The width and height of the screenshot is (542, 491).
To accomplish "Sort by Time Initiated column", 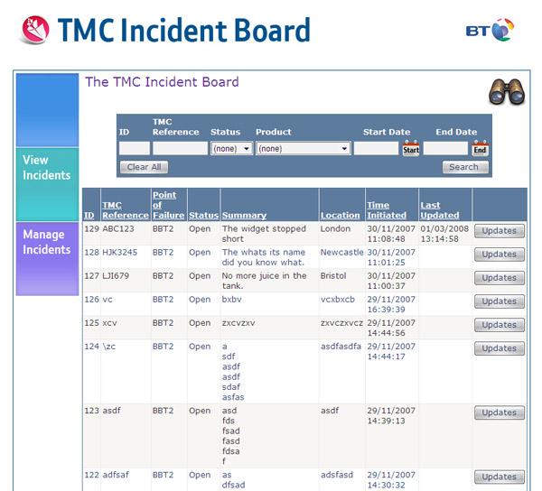I will point(387,210).
